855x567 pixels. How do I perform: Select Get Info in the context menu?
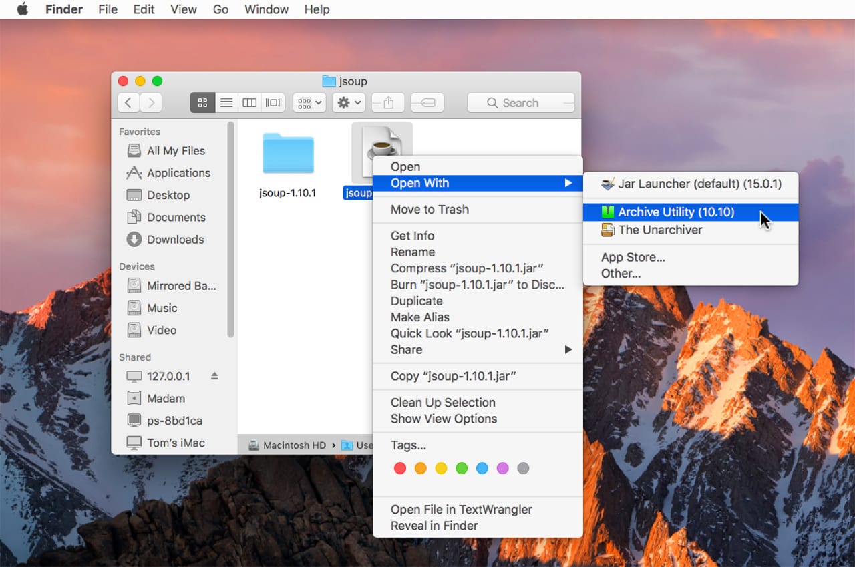pyautogui.click(x=412, y=236)
